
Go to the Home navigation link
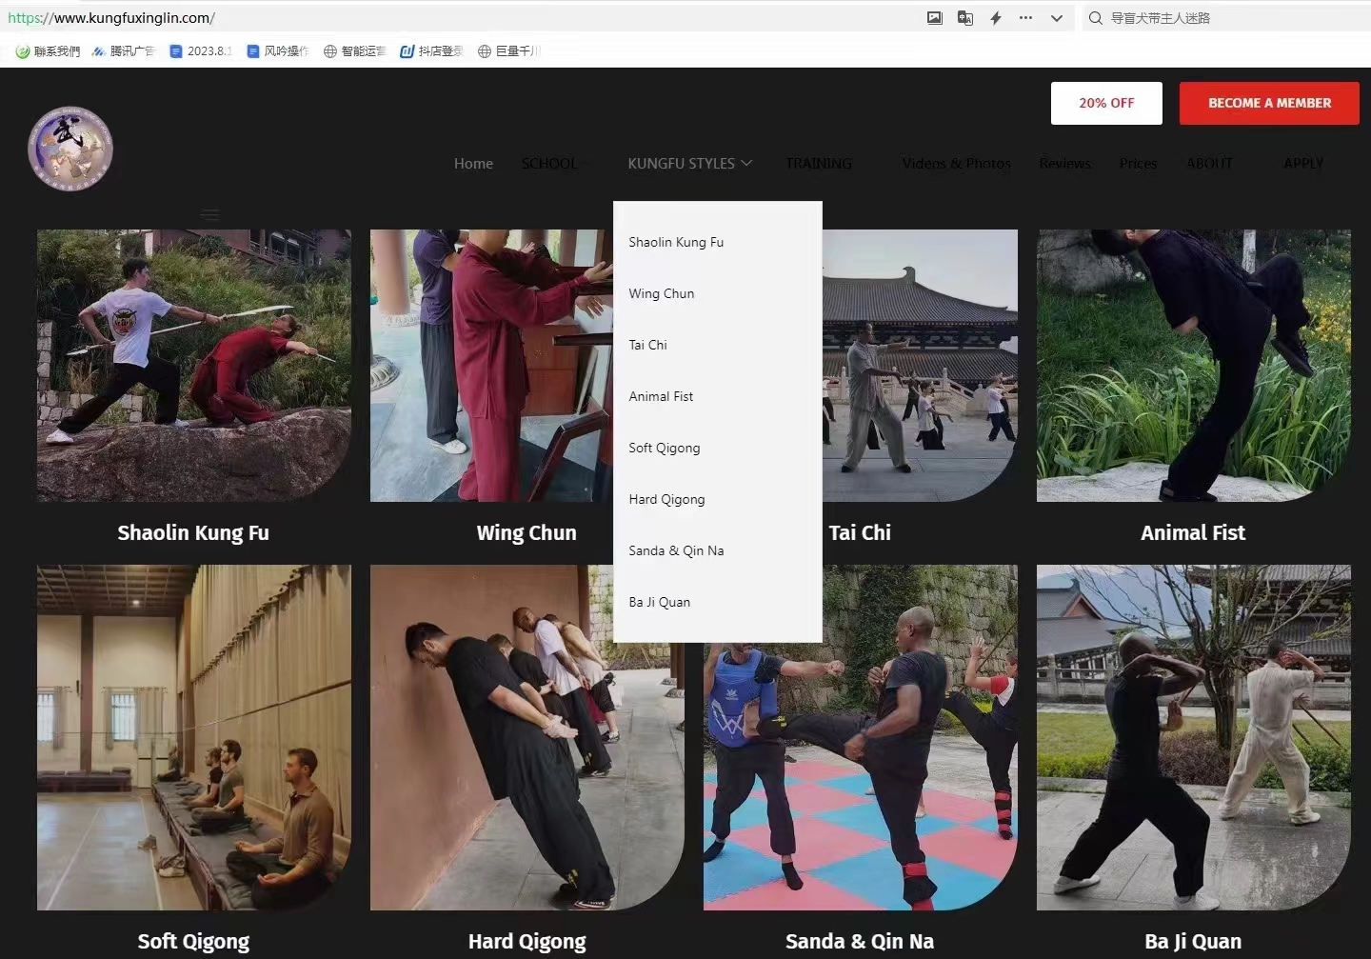[x=473, y=164]
